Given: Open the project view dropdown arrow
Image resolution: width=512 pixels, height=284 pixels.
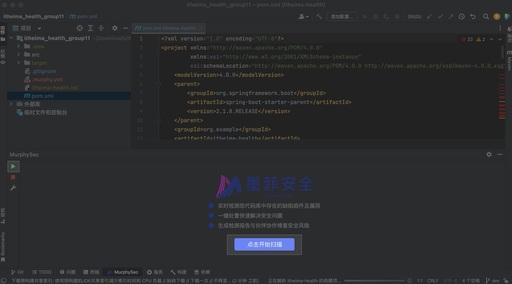Looking at the screenshot, I should click(39, 28).
